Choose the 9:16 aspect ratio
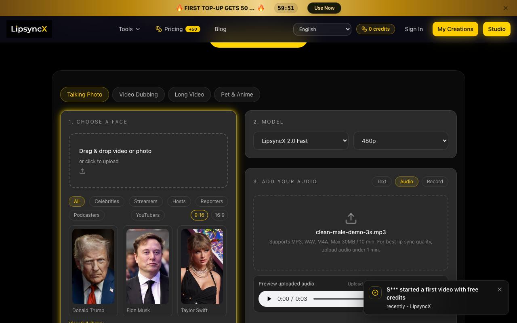This screenshot has height=323, width=517. pyautogui.click(x=200, y=215)
